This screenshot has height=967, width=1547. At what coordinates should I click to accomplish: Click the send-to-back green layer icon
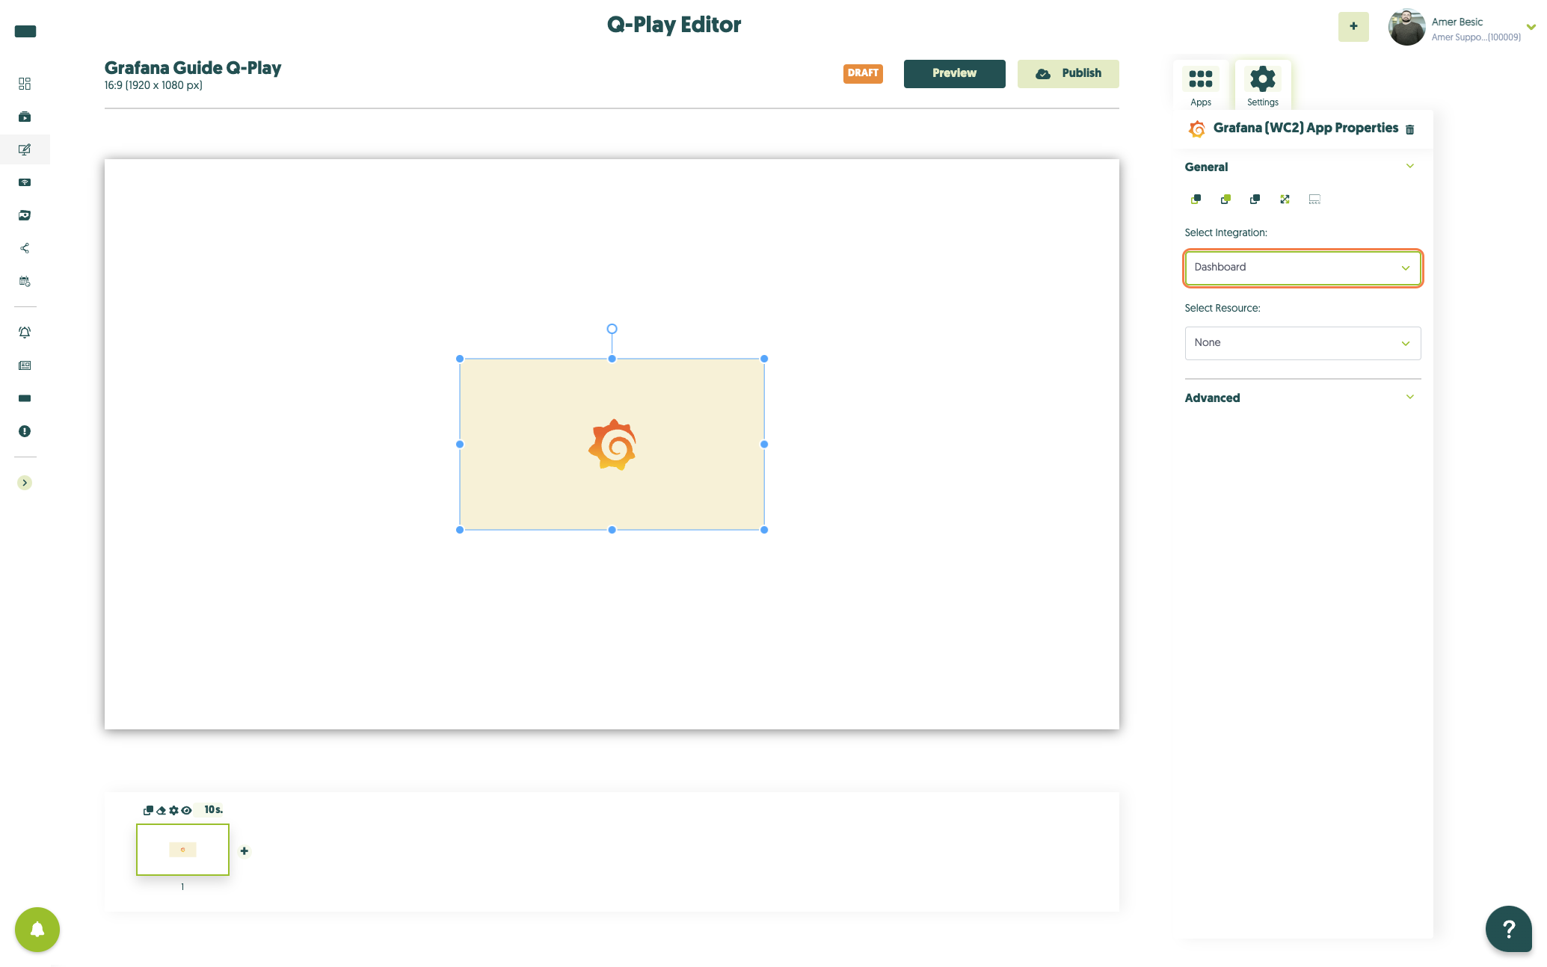(1225, 199)
